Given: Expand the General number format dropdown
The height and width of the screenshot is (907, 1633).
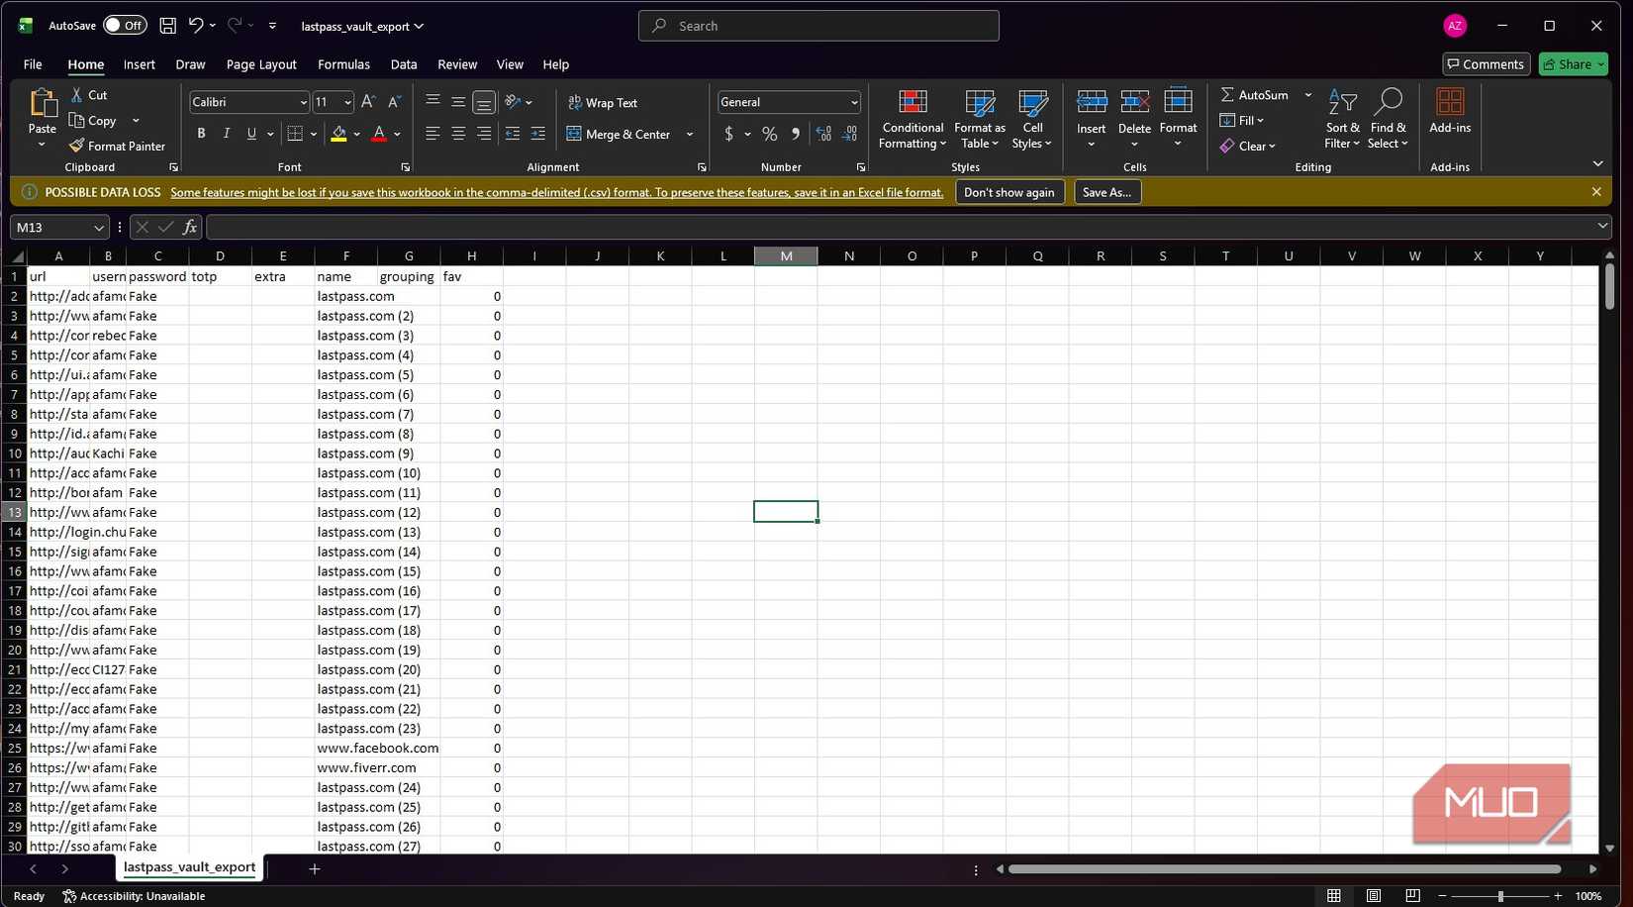Looking at the screenshot, I should tap(853, 103).
